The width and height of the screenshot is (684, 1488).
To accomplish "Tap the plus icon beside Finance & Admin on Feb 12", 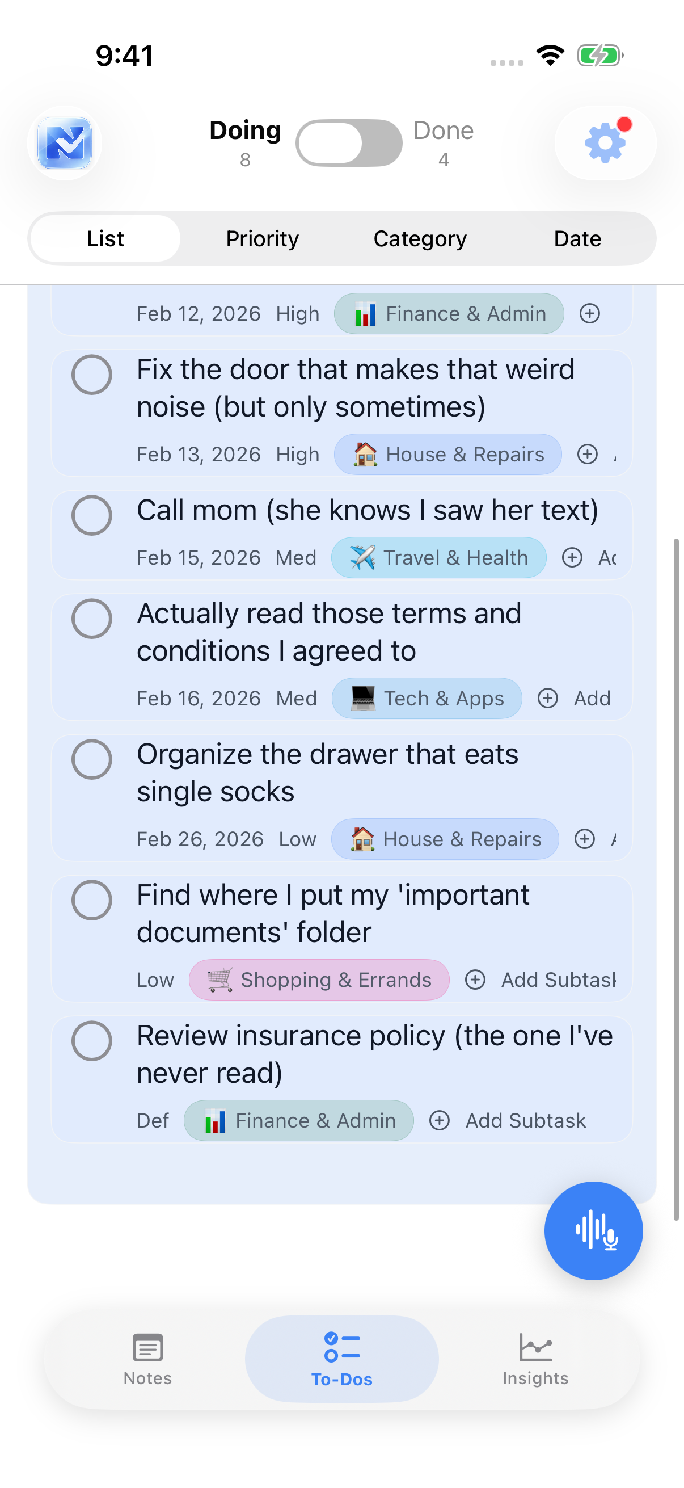I will click(589, 314).
